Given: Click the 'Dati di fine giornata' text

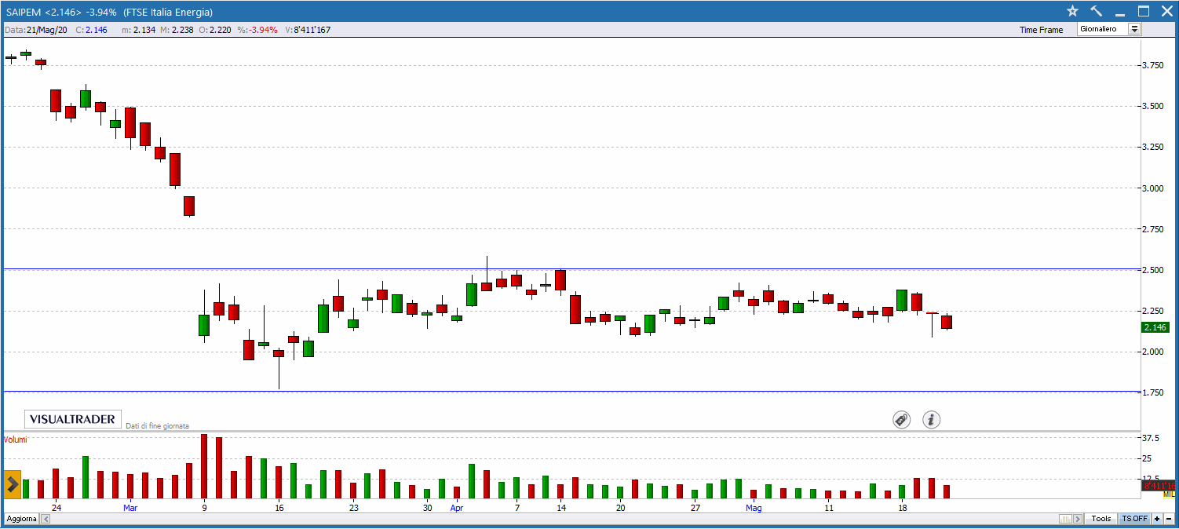Looking at the screenshot, I should pos(157,425).
